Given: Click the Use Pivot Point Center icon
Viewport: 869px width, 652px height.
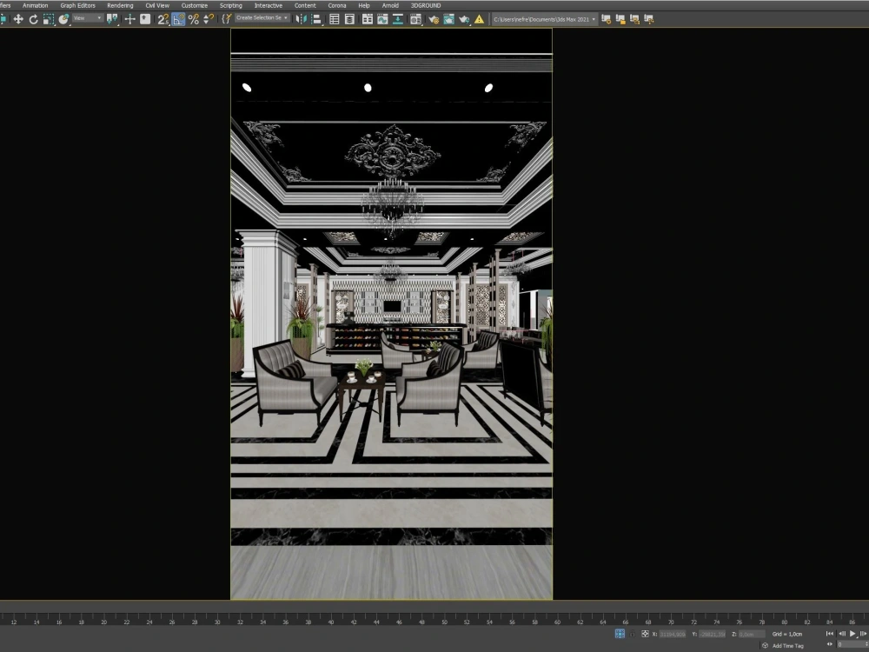Looking at the screenshot, I should pos(112,19).
